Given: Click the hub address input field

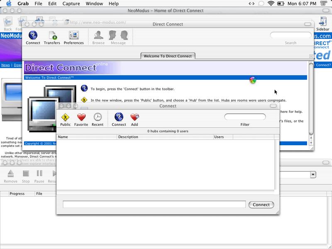Looking at the screenshot, I should [x=154, y=204].
